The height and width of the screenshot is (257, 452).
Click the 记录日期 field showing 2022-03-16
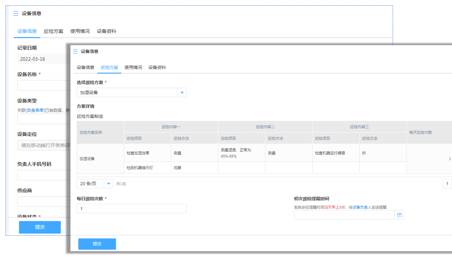41,59
